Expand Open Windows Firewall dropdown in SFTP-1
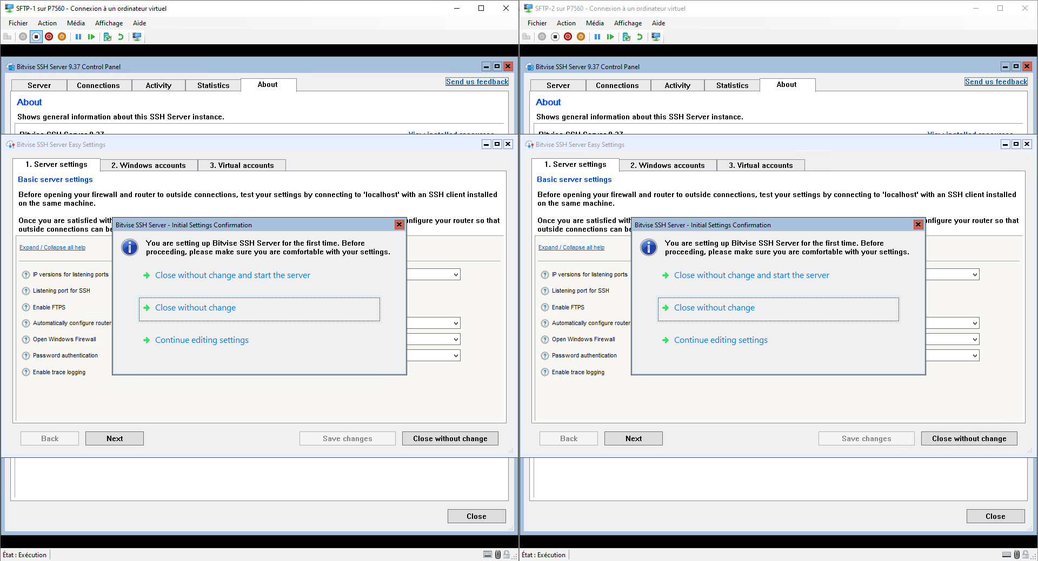 pyautogui.click(x=456, y=340)
